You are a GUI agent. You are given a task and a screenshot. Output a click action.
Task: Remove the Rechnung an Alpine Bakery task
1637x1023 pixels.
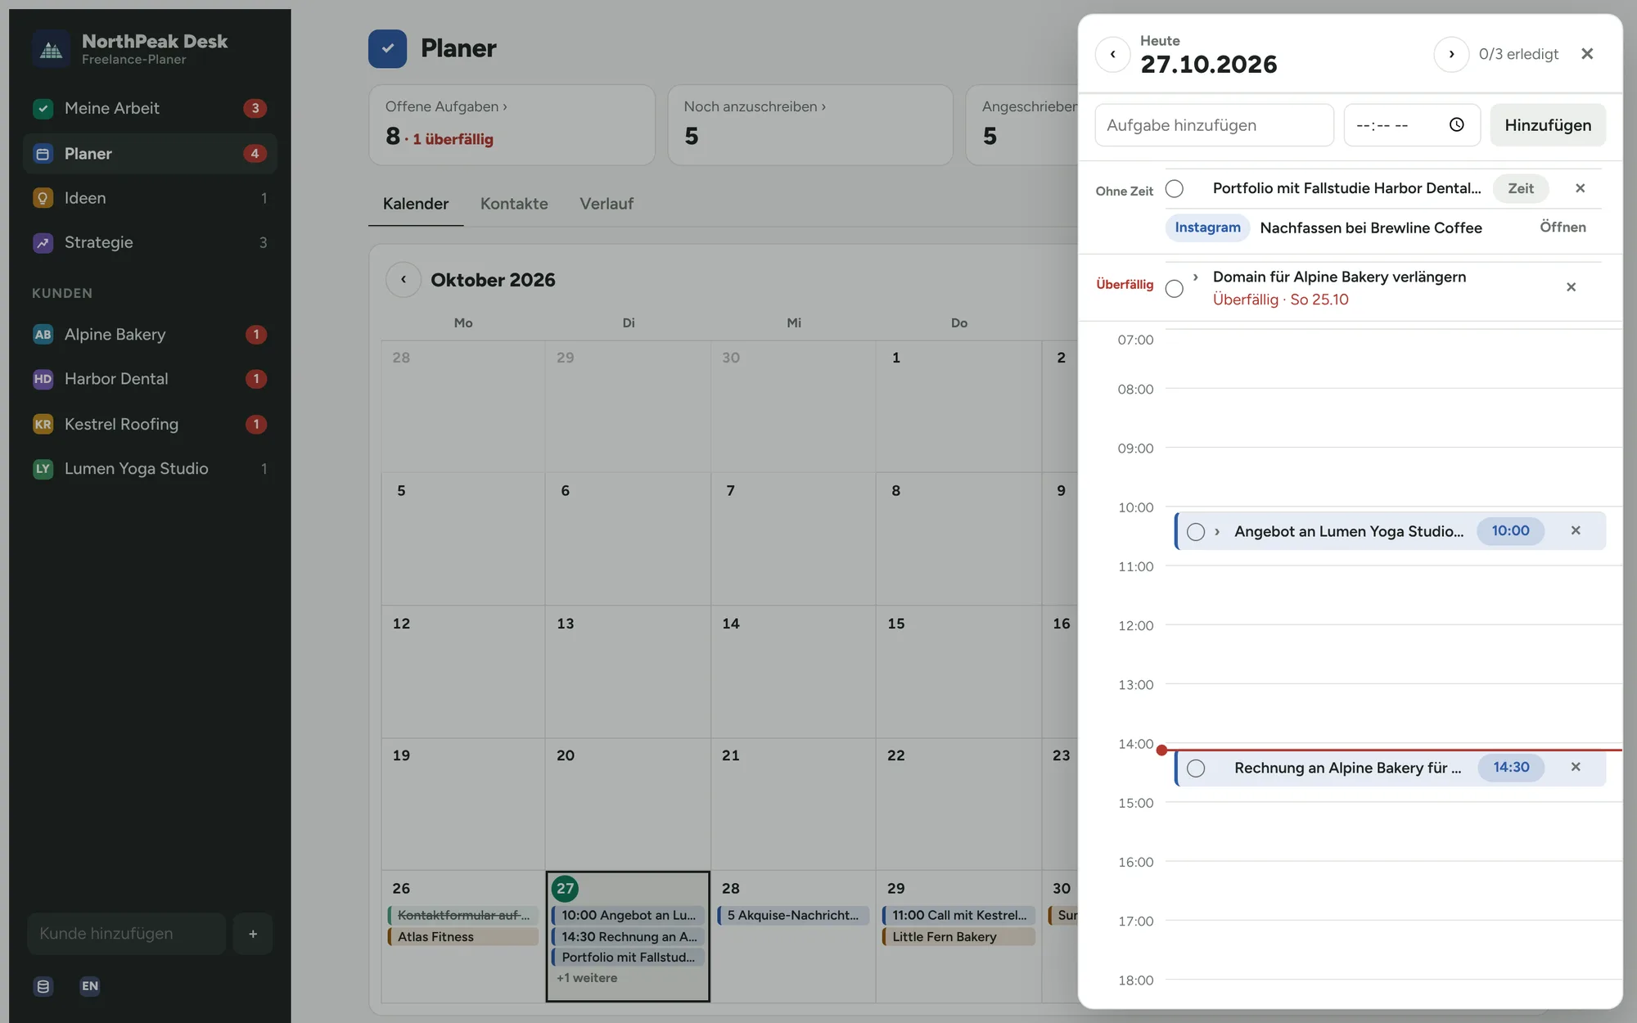click(1576, 768)
